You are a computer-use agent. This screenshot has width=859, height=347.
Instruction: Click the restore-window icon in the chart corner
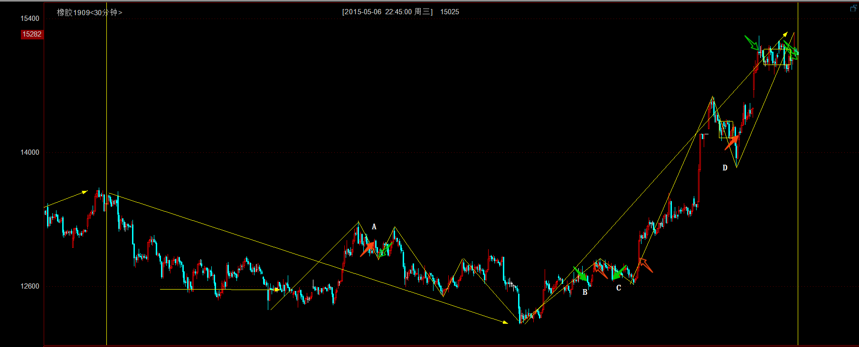click(x=853, y=8)
